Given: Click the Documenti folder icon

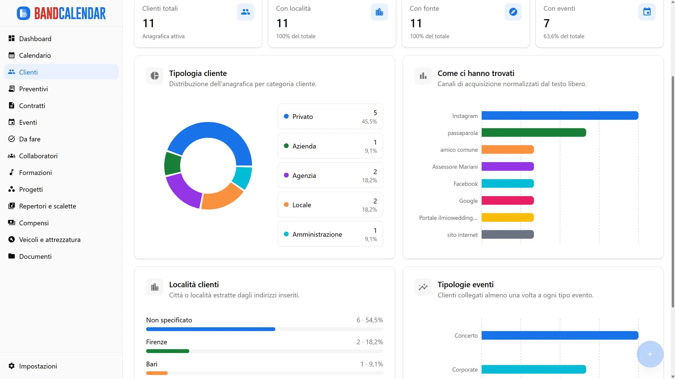Looking at the screenshot, I should (x=12, y=256).
